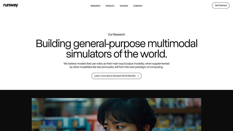This screenshot has width=233, height=131.
Task: Click the "Building general-purpose multimodal" headline line
Action: click(116, 43)
